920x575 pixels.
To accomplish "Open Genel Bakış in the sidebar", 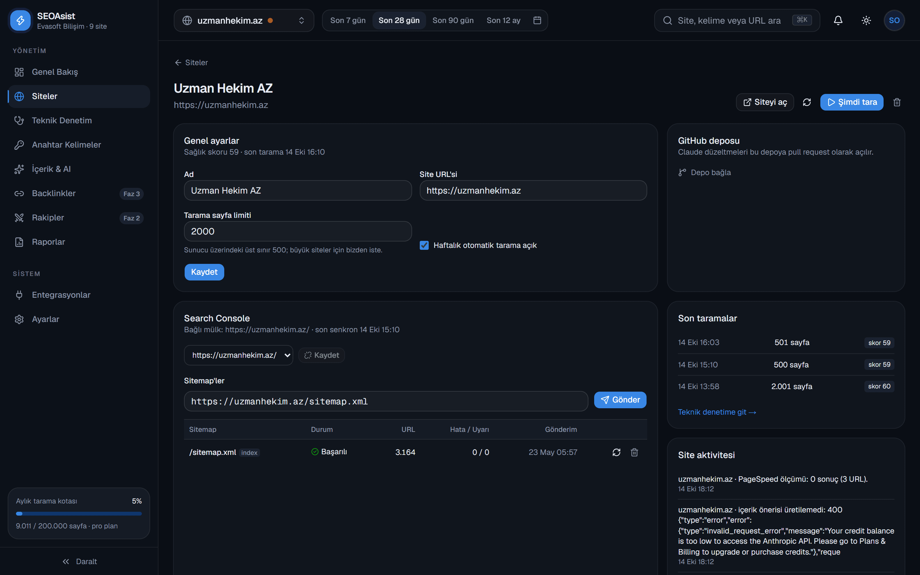I will (79, 72).
